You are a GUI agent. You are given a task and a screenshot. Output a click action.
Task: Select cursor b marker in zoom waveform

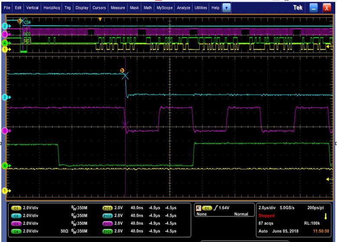[122, 71]
